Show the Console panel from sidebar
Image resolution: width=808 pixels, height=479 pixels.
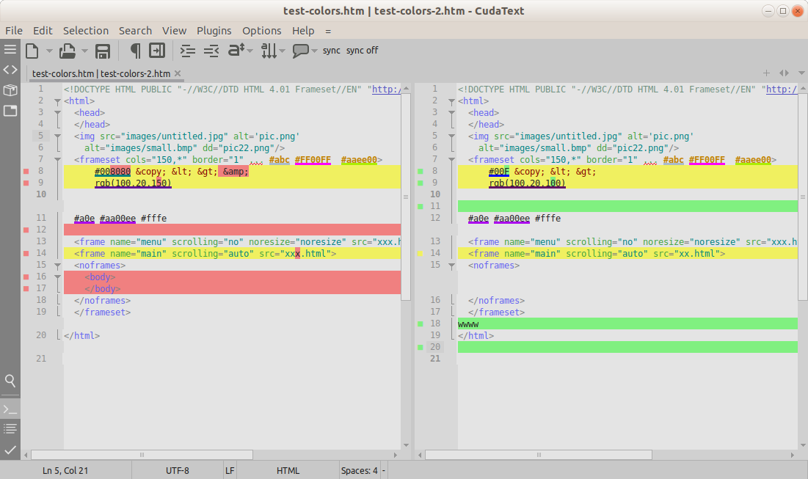point(10,409)
